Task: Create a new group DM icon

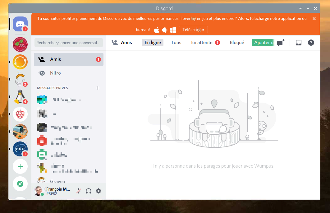Action: (x=281, y=43)
